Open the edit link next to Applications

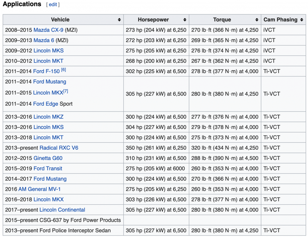53,5
